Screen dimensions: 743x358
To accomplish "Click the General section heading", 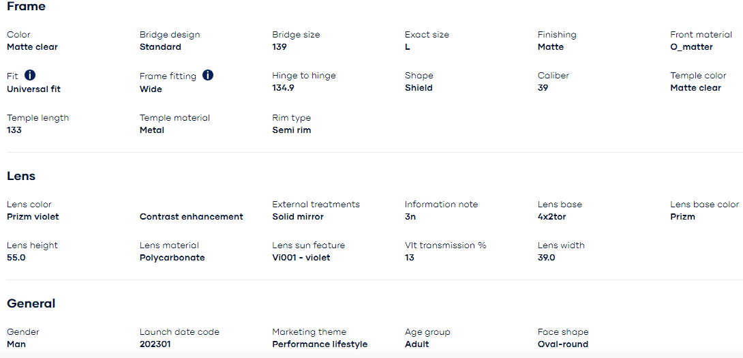I will tap(31, 303).
